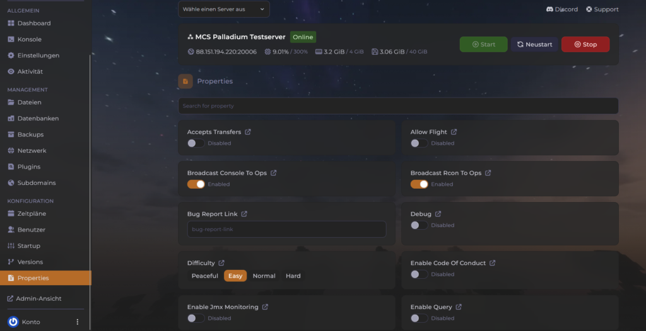
Task: Open external link icon beside Enable Query
Action: pyautogui.click(x=459, y=306)
